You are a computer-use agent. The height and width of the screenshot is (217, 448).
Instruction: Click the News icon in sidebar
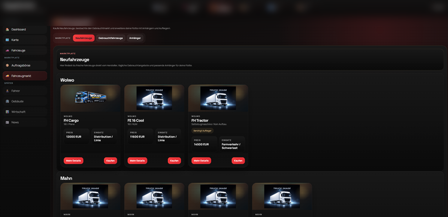point(7,122)
